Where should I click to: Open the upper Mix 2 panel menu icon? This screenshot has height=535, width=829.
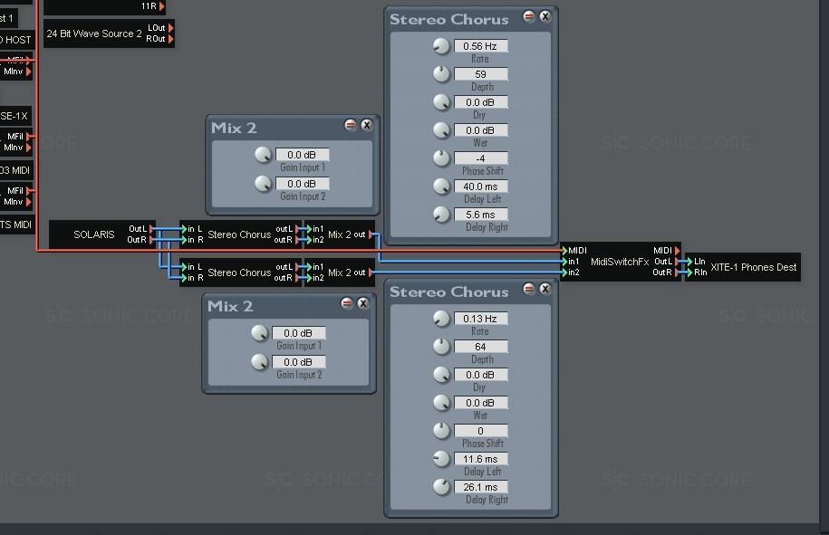pos(351,125)
